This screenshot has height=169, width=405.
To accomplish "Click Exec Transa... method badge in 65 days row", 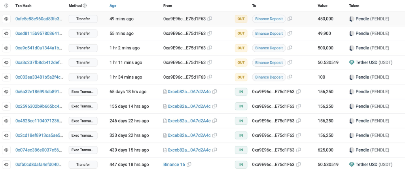I will (x=83, y=92).
